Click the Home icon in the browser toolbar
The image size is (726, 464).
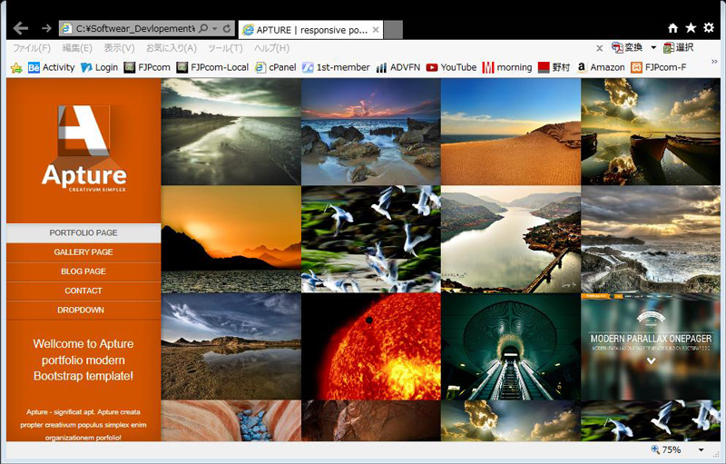coord(672,28)
